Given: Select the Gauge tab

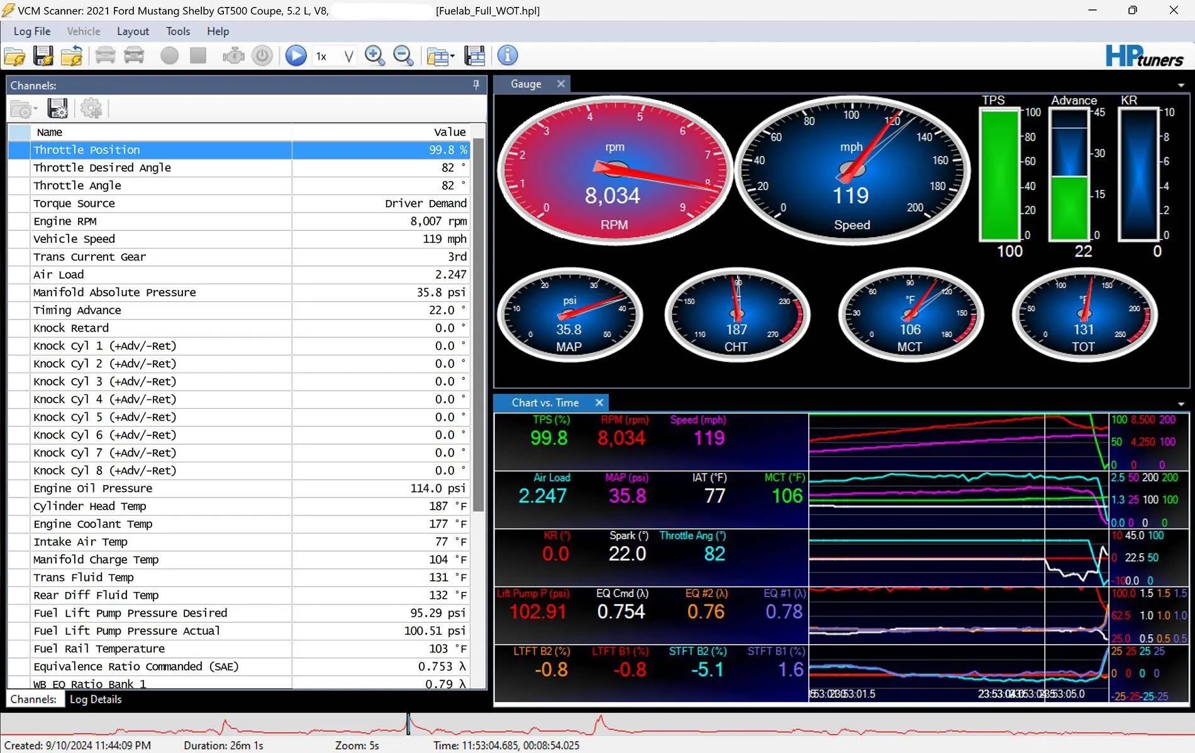Looking at the screenshot, I should coord(526,84).
